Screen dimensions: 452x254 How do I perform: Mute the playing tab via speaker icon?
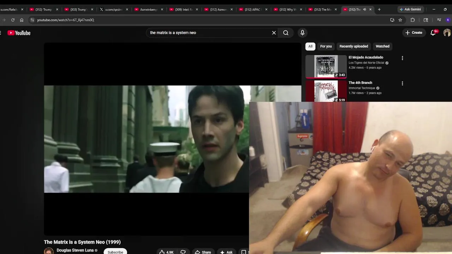(364, 10)
